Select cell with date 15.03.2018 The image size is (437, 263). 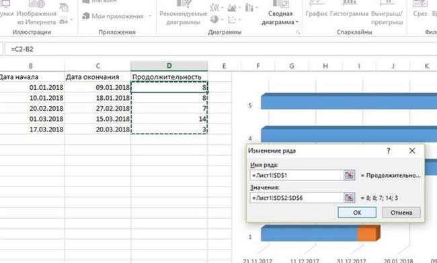pos(97,119)
